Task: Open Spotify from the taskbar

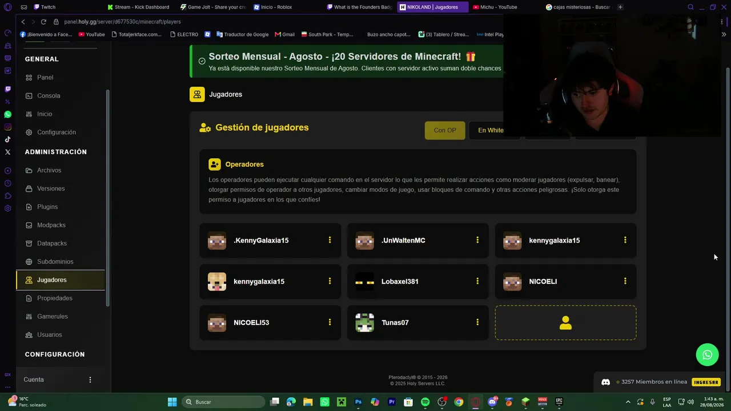Action: pos(425,402)
